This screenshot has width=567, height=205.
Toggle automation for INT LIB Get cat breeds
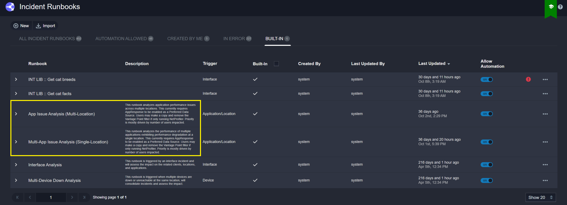coord(487,79)
